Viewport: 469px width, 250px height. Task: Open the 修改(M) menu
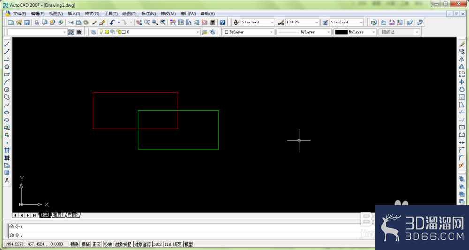coord(168,14)
